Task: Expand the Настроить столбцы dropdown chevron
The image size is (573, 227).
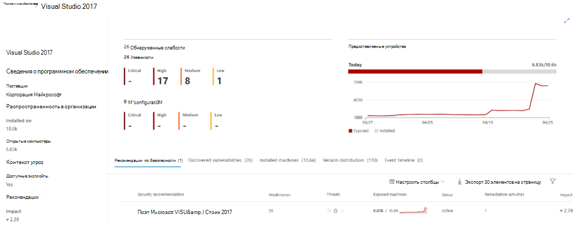Action: (x=443, y=182)
